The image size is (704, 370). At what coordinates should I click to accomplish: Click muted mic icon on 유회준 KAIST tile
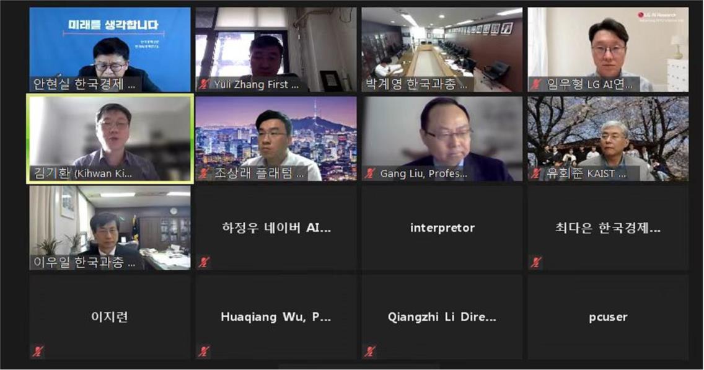click(x=535, y=174)
